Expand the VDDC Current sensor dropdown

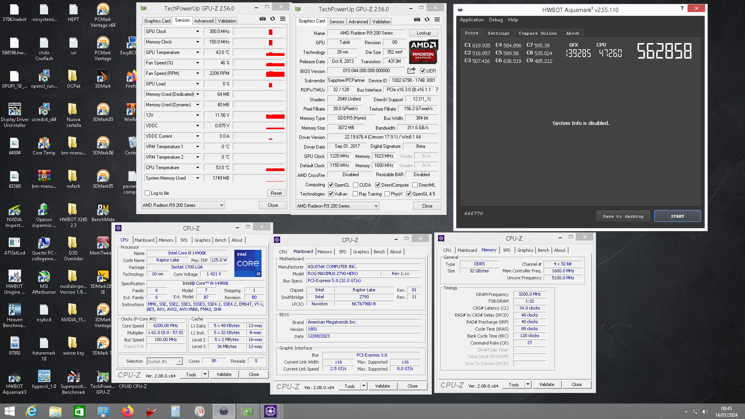(198, 136)
